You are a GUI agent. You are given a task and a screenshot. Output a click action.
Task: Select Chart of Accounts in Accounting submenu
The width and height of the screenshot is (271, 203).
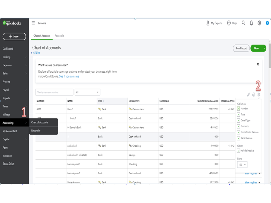(40, 123)
